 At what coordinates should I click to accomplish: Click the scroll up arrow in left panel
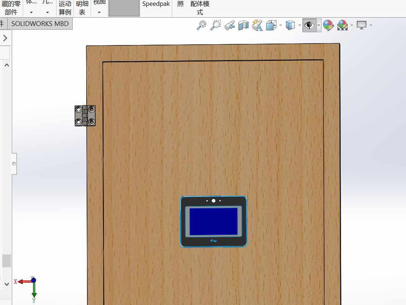click(7, 65)
